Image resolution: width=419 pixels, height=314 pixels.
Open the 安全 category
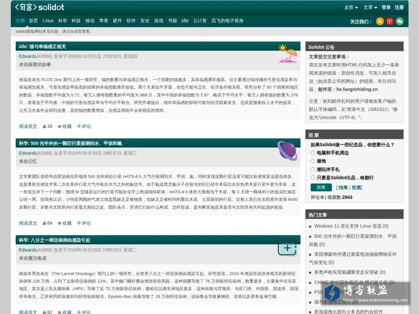point(145,21)
